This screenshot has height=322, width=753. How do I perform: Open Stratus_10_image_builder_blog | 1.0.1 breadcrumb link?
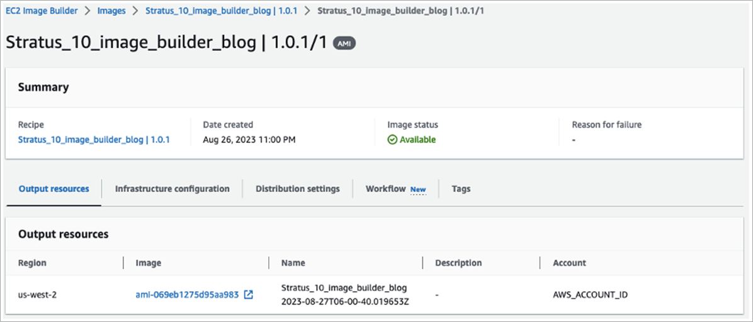[222, 11]
